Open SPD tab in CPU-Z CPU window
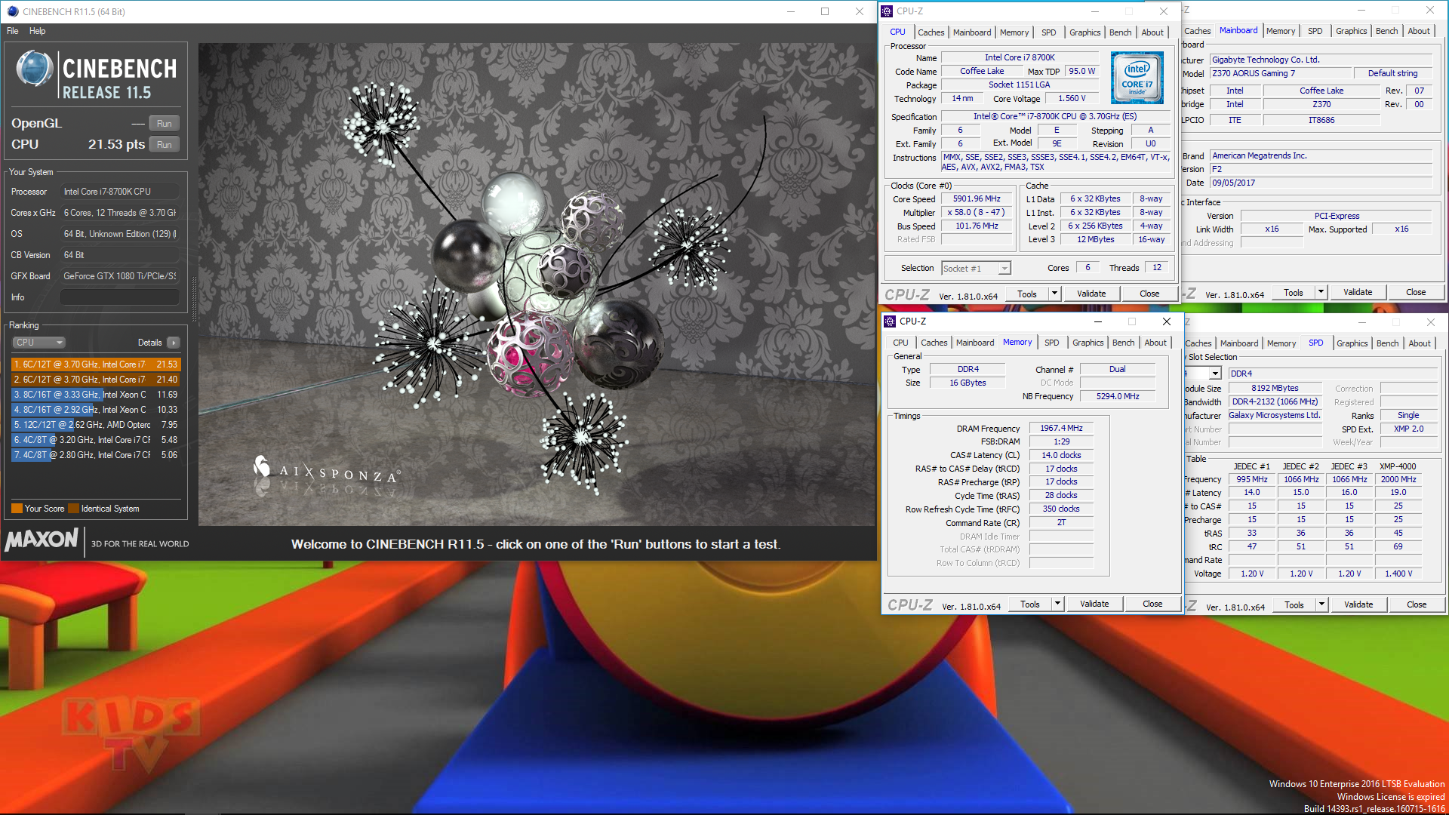 (1049, 32)
